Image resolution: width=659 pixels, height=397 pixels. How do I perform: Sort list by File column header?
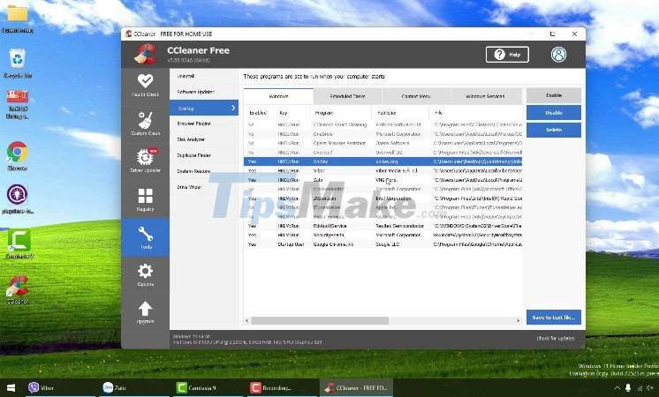pyautogui.click(x=475, y=113)
